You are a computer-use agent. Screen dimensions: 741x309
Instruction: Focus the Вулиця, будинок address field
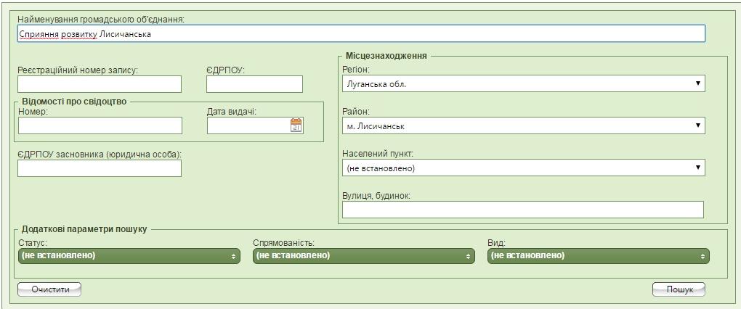click(523, 210)
